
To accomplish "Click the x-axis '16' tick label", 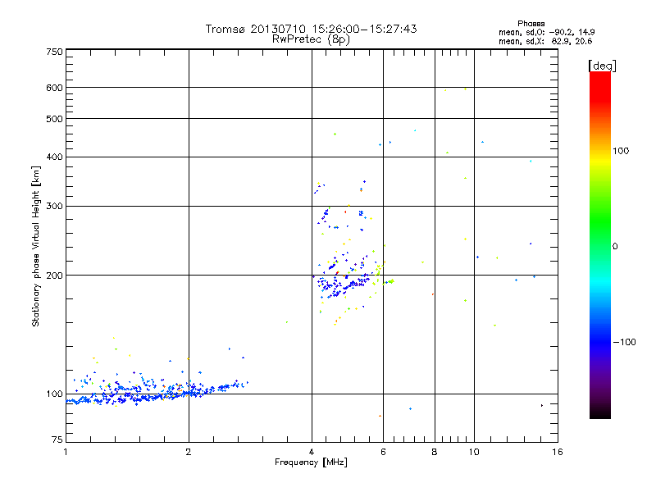I will point(558,453).
